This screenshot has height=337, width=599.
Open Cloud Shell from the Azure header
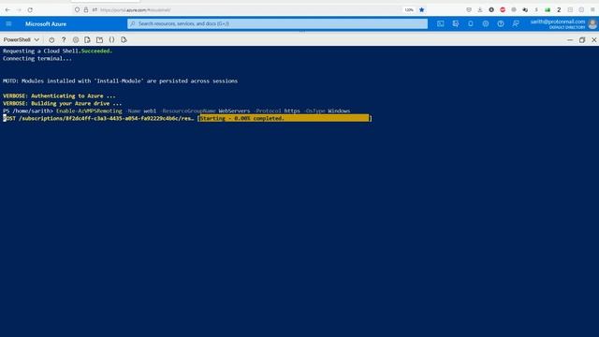click(x=441, y=23)
